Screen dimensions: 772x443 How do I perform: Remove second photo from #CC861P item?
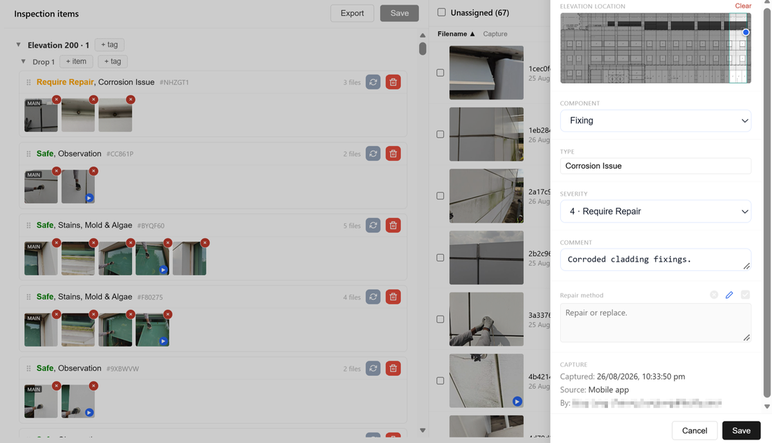point(93,171)
